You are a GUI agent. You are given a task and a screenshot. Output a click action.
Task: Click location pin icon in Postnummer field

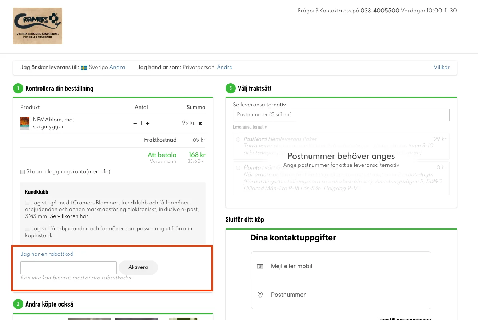(x=260, y=295)
